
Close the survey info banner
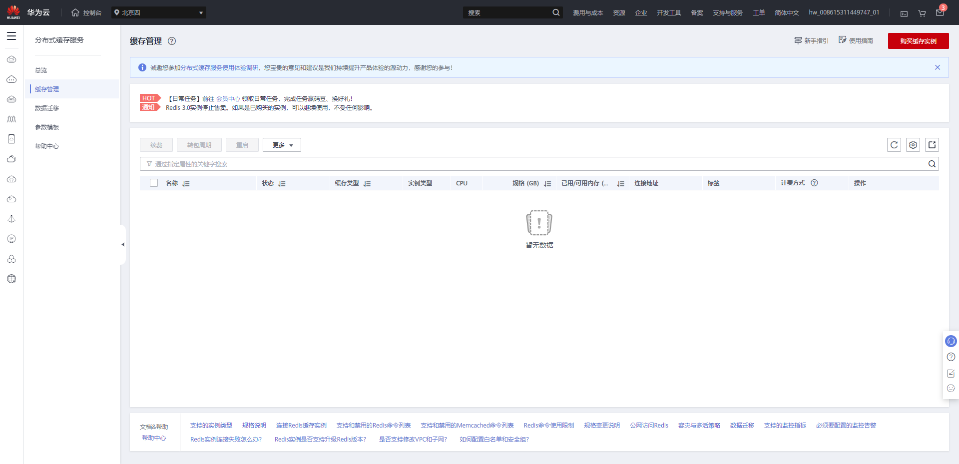pyautogui.click(x=938, y=67)
